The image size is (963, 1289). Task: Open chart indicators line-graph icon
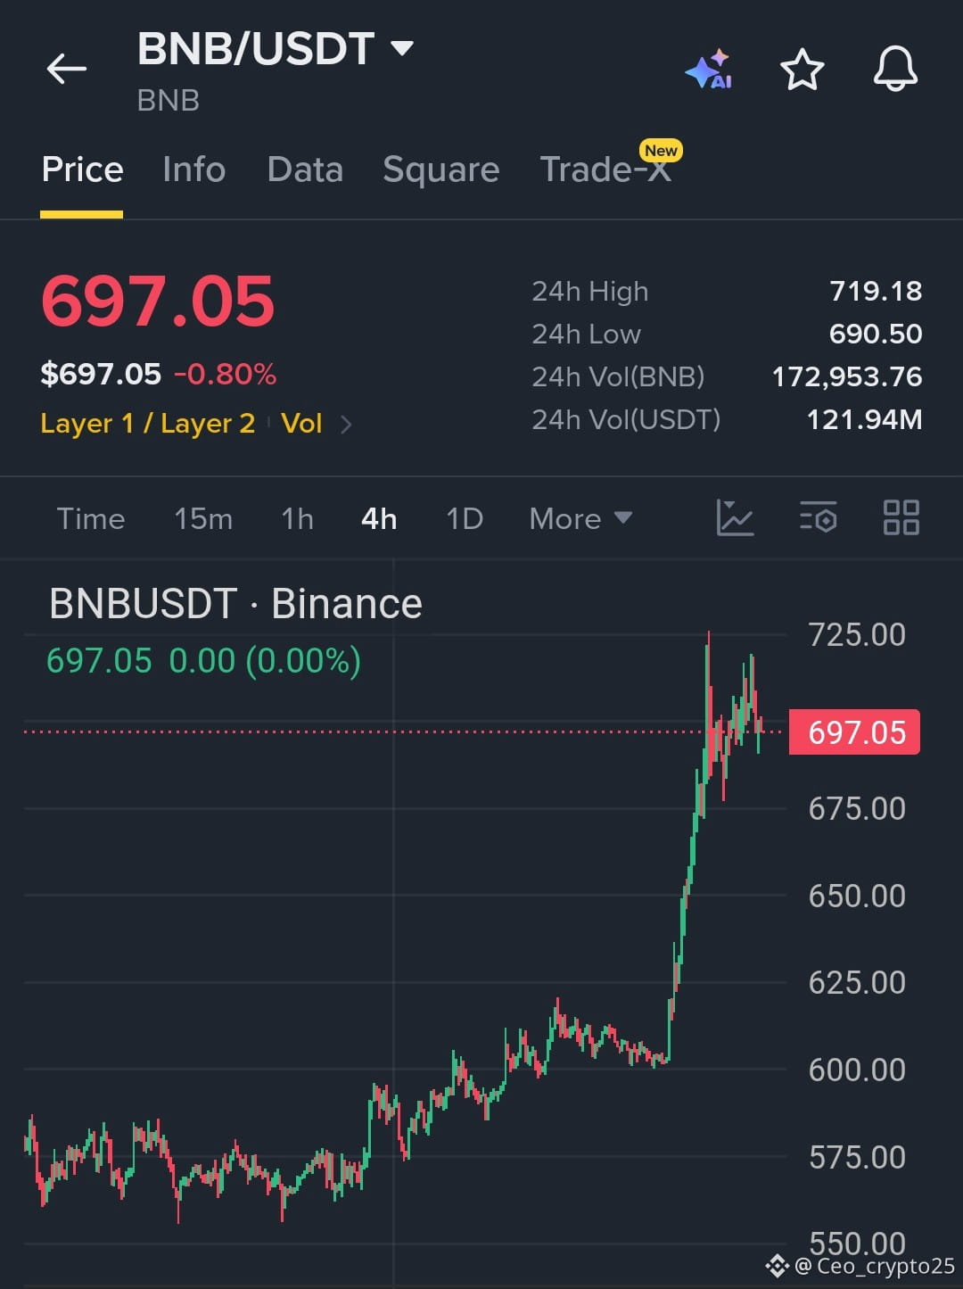[x=735, y=517]
